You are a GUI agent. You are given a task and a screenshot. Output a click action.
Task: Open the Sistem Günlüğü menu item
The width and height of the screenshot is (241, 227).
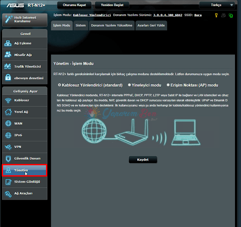25,182
